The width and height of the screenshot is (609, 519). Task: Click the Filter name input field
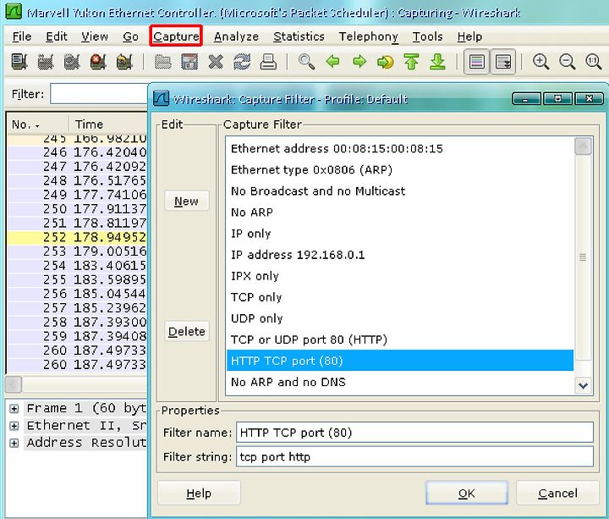pos(414,433)
